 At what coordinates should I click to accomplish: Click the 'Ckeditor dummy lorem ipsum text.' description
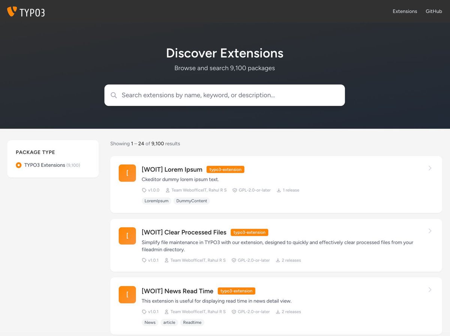click(x=180, y=180)
